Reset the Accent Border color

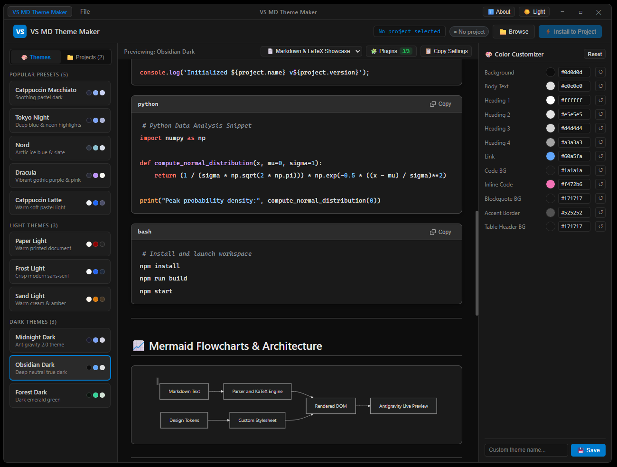pyautogui.click(x=600, y=213)
